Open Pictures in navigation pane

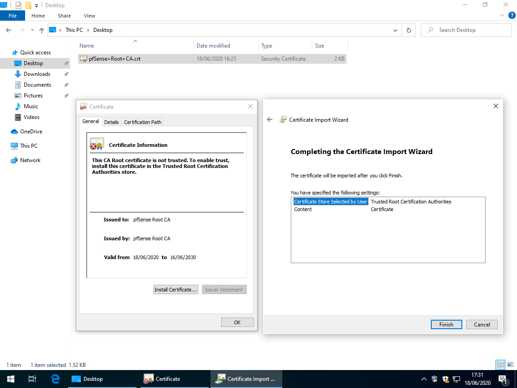[33, 95]
